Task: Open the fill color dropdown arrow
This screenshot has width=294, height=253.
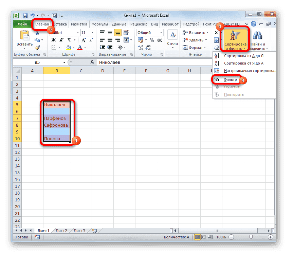Action: 74,47
